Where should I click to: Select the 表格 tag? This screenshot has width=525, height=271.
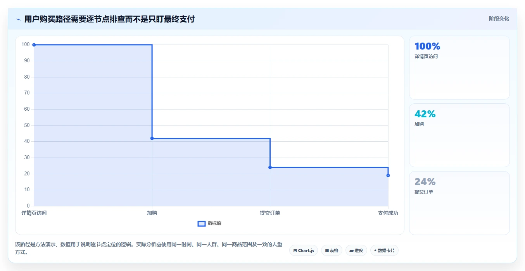[x=332, y=250]
